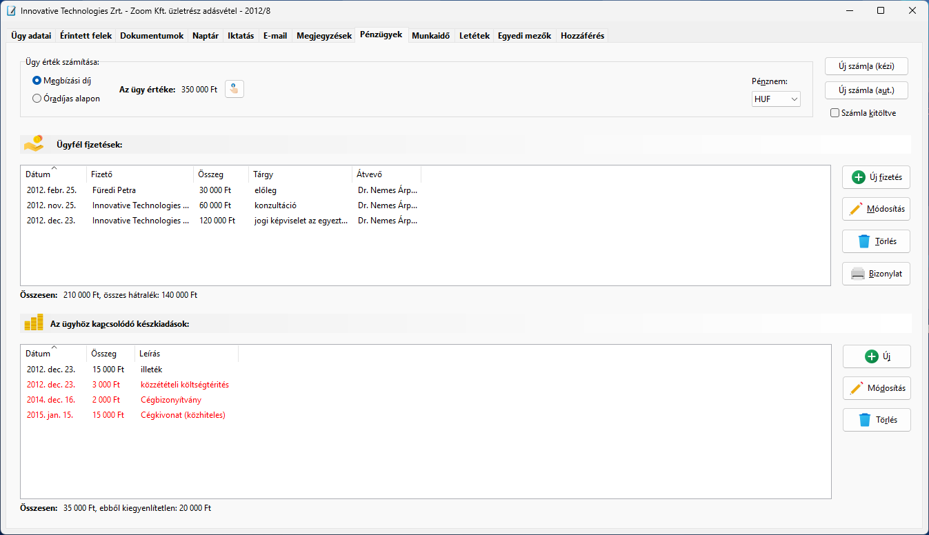The image size is (929, 535).
Task: Select the Cégbizonyítvány expense row
Action: coord(171,400)
